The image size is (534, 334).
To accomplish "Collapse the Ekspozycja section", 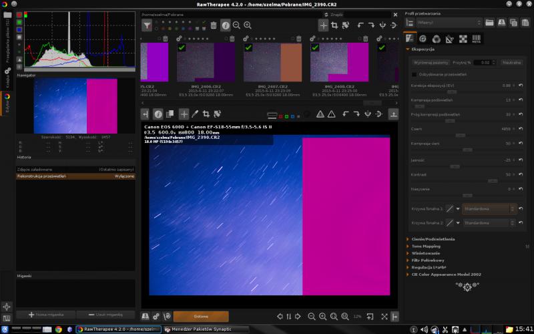I will [x=423, y=49].
